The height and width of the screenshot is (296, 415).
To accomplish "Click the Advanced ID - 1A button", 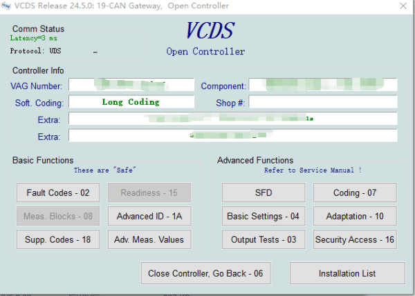I will pyautogui.click(x=149, y=216).
